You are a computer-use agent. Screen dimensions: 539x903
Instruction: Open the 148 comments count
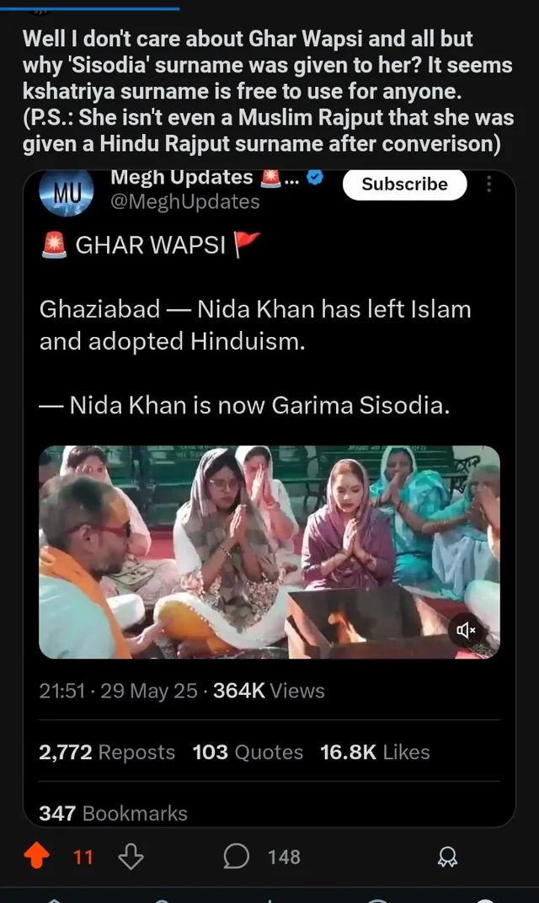(x=284, y=857)
